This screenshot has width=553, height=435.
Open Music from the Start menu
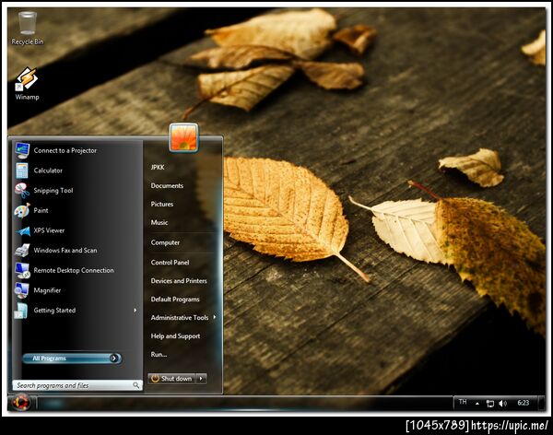point(159,222)
